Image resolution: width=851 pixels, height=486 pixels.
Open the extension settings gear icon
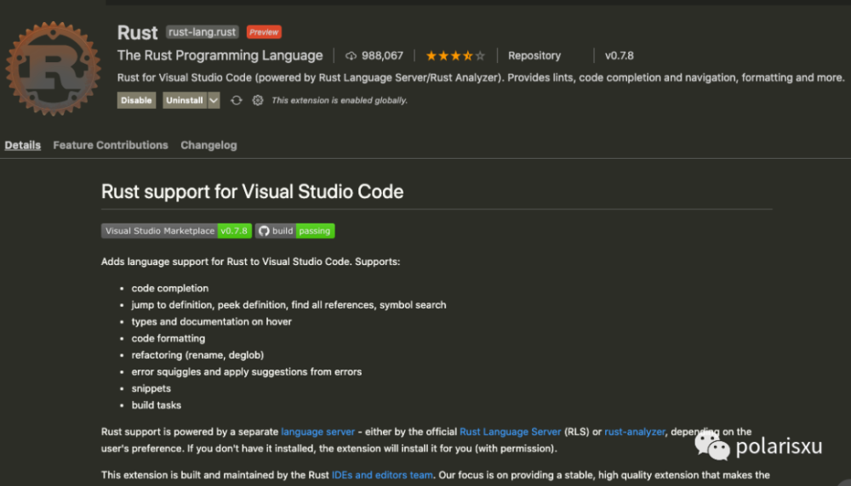coord(258,100)
